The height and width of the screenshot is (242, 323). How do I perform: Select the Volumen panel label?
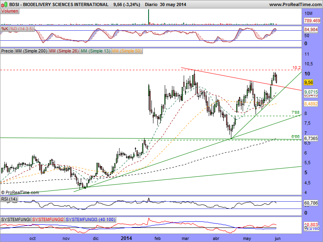(x=10, y=11)
